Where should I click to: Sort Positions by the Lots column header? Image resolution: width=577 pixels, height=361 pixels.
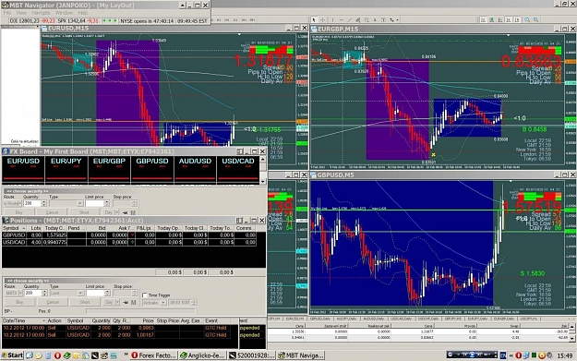click(x=34, y=228)
